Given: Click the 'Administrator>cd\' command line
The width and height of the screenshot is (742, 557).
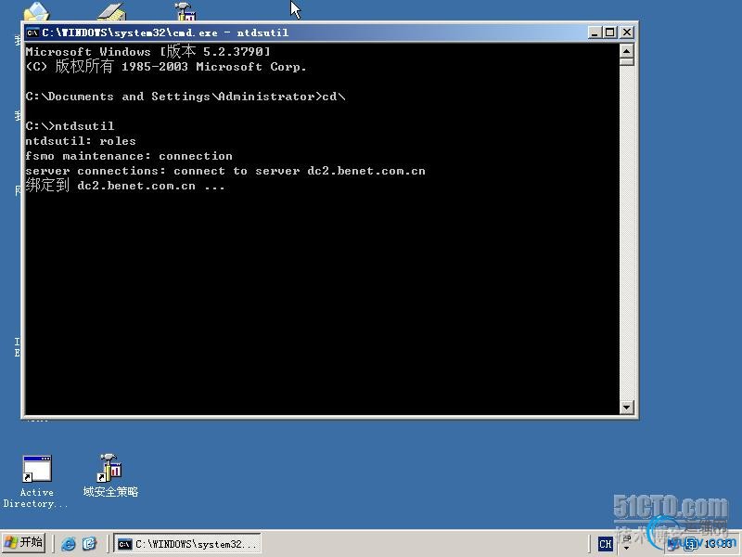Looking at the screenshot, I should (x=185, y=97).
